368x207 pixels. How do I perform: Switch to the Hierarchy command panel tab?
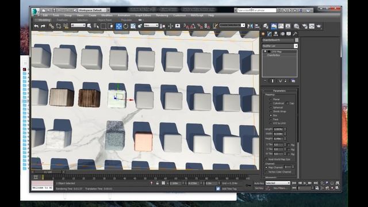[x=276, y=34]
